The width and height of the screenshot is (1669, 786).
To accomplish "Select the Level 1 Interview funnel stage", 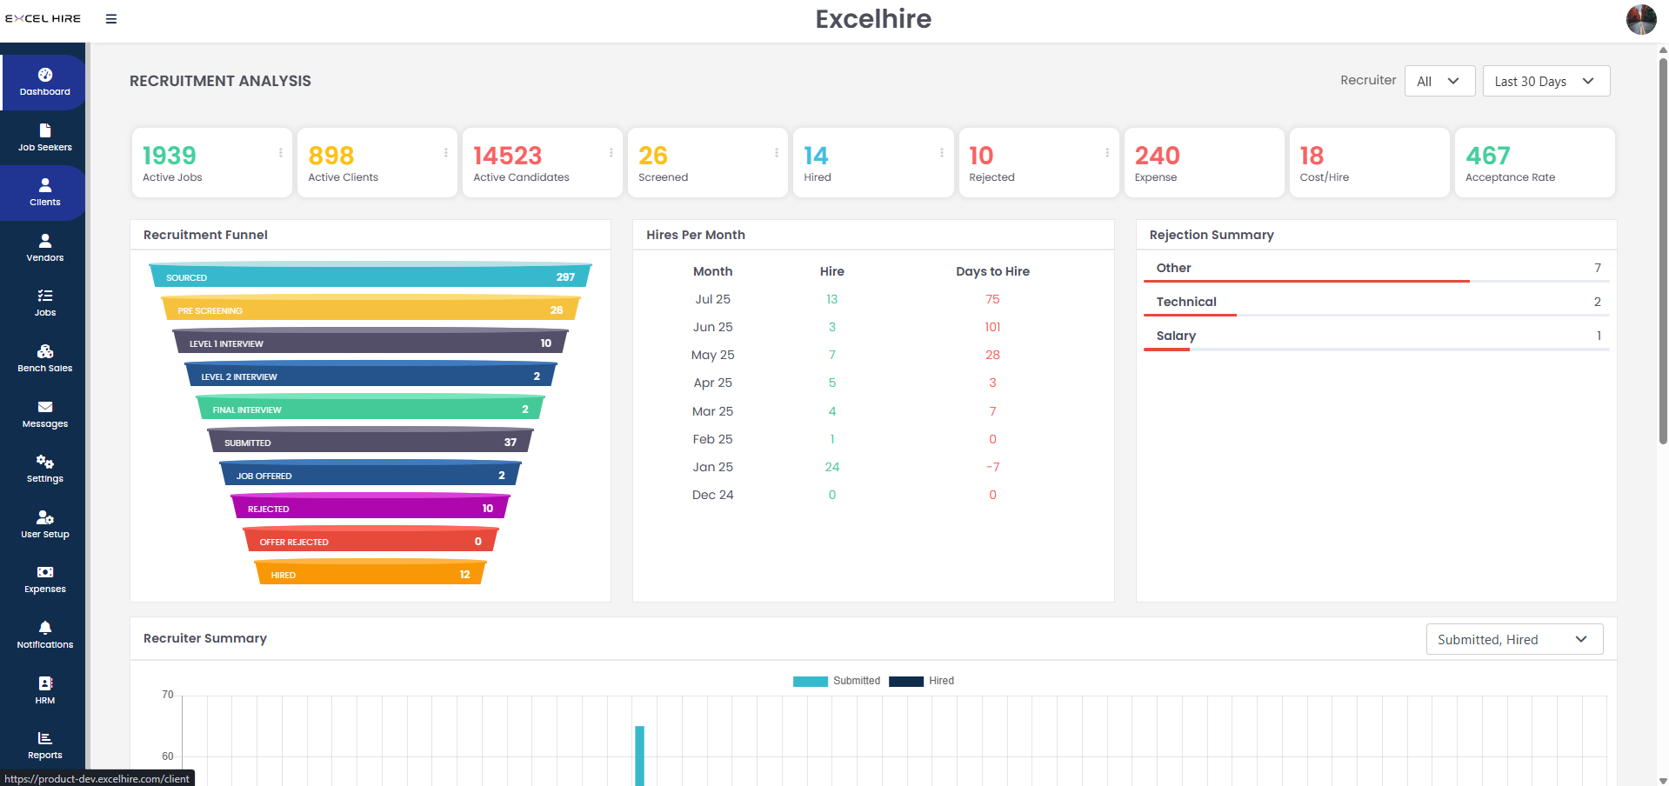I will [371, 342].
